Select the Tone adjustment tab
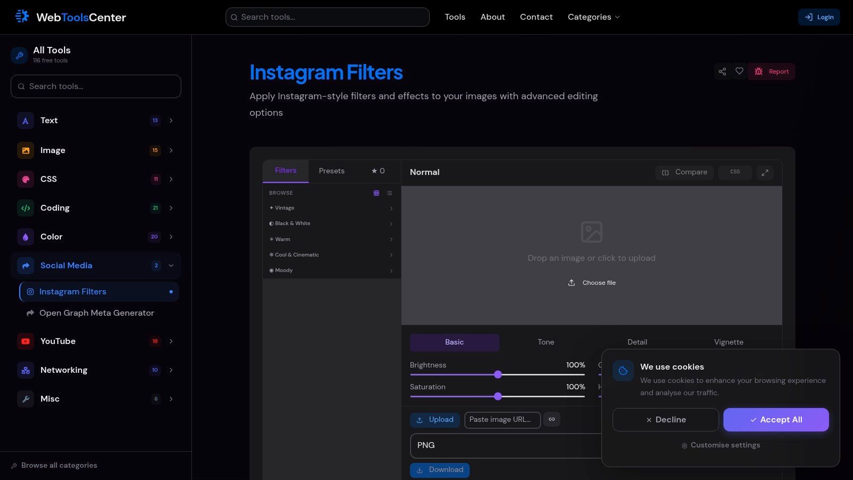Screen dimensions: 853x480 coord(546,342)
